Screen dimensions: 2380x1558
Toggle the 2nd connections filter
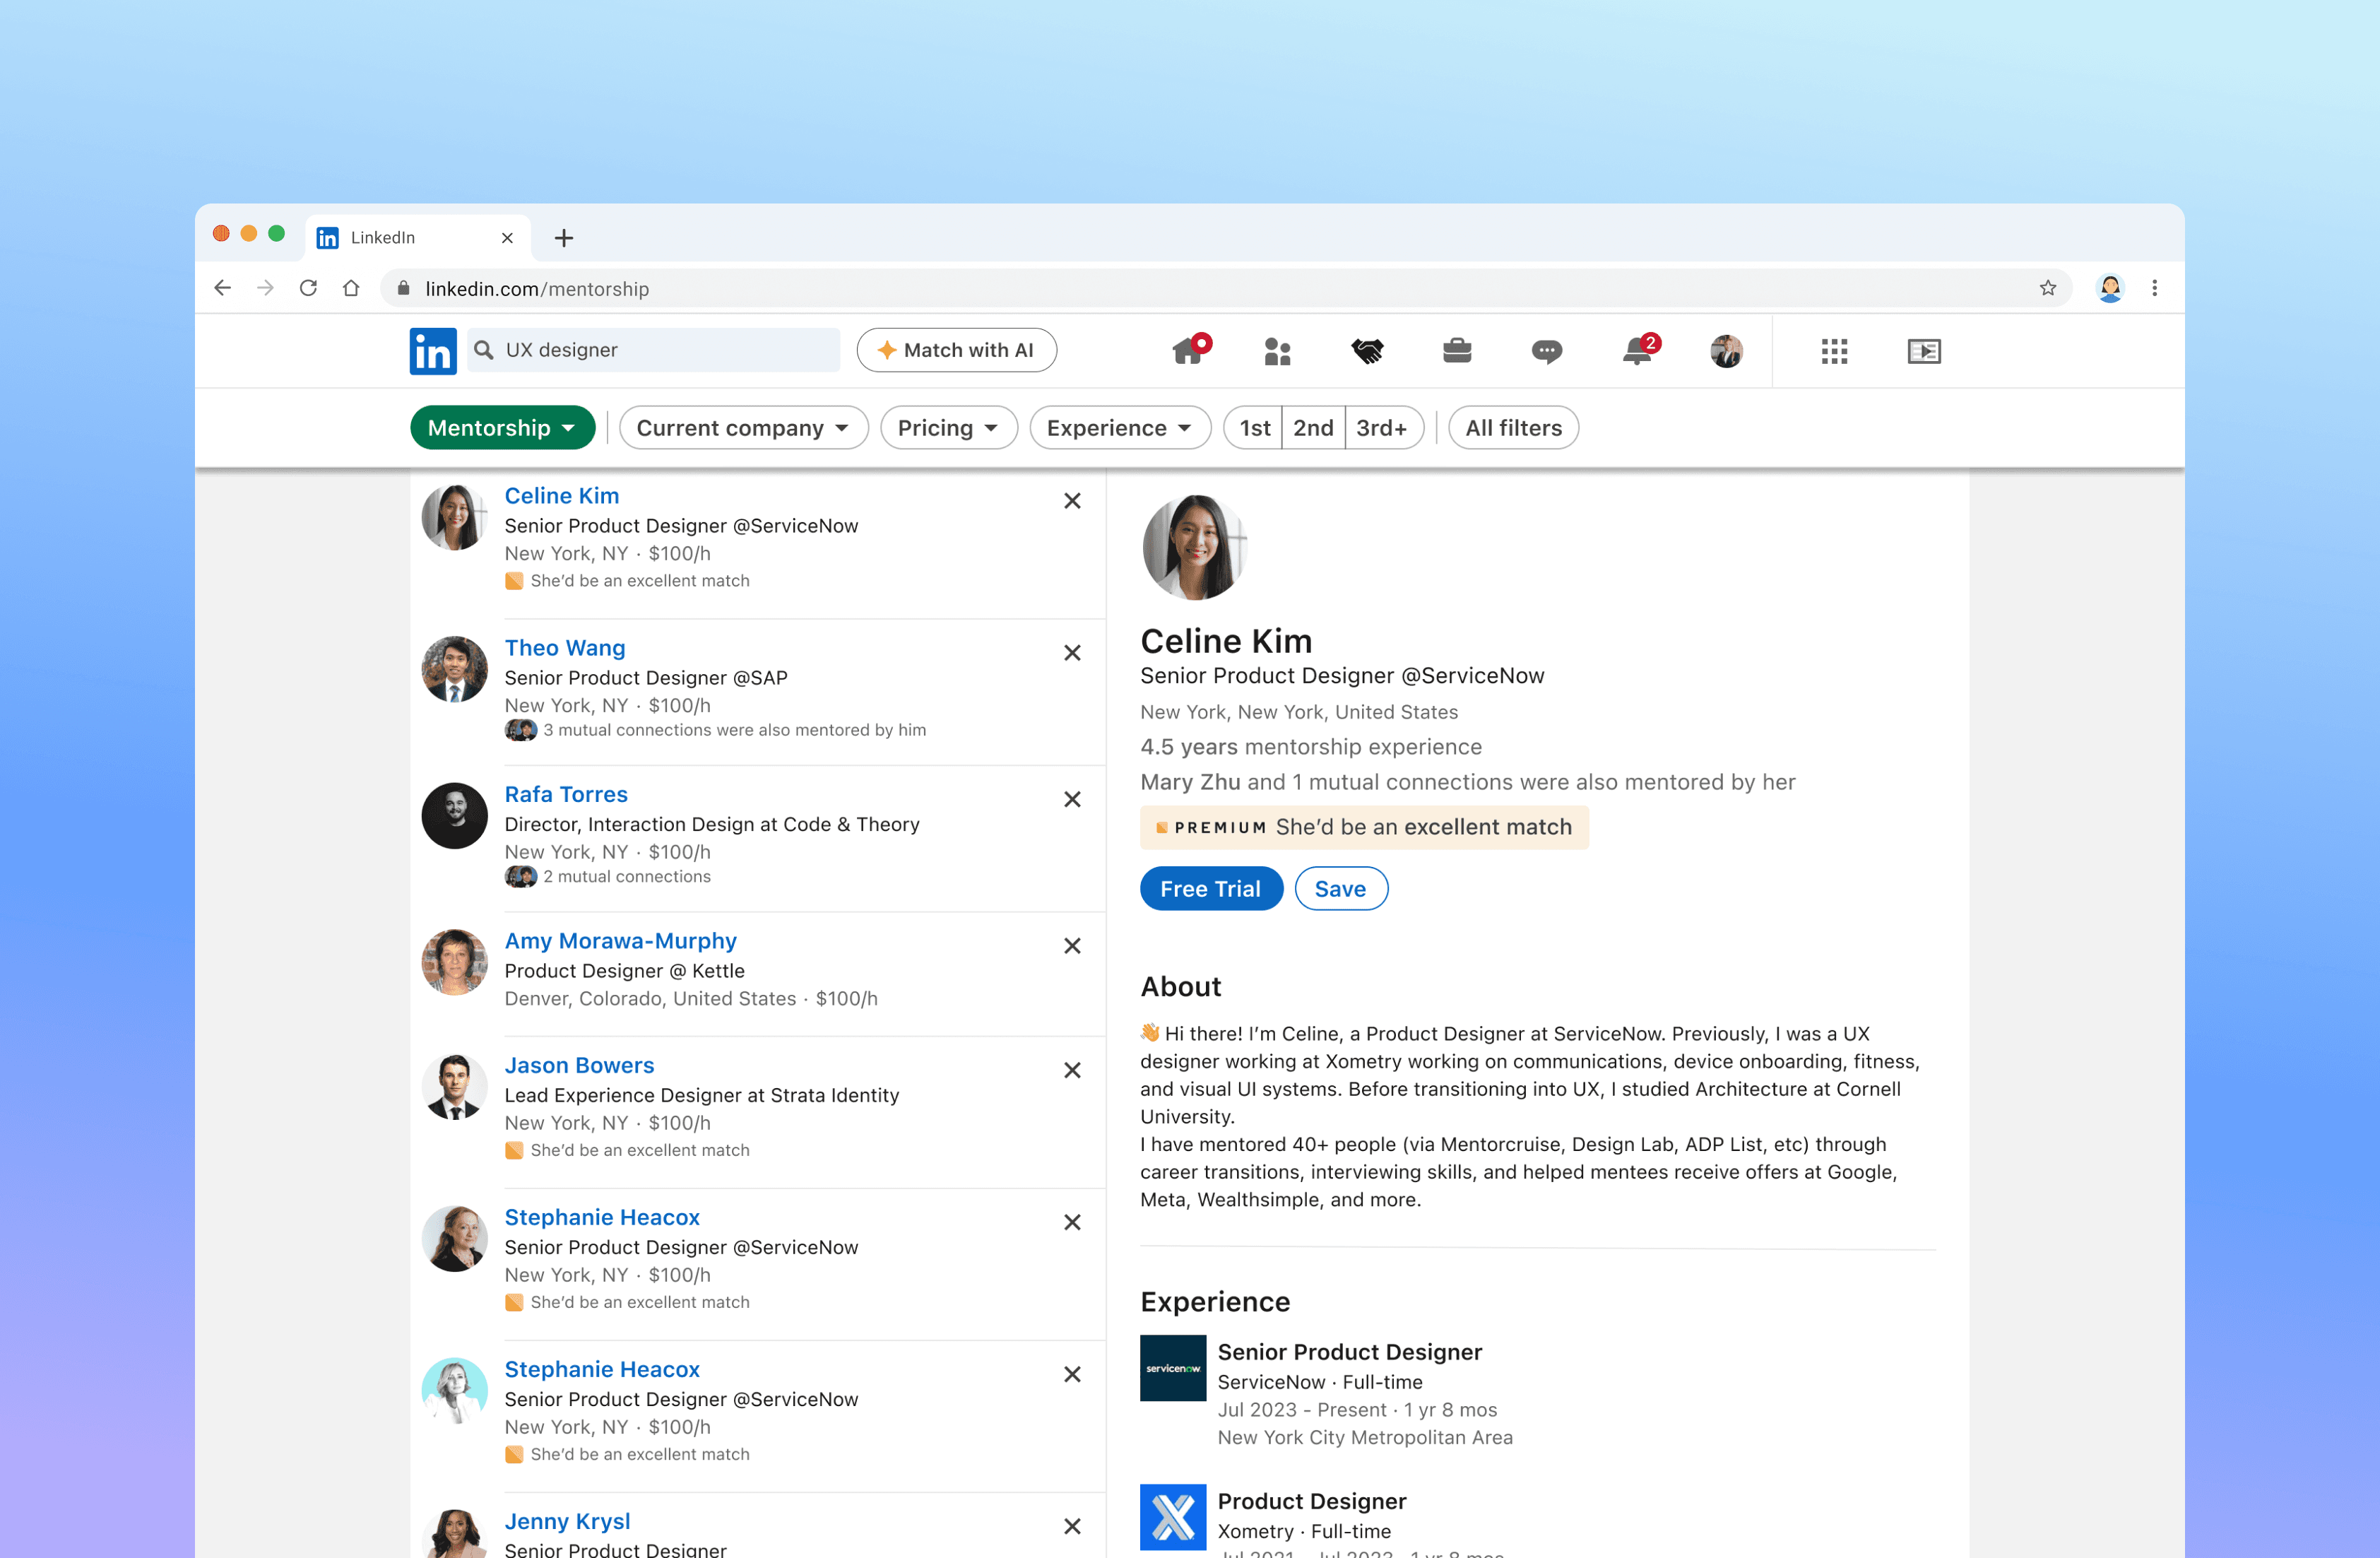pos(1313,428)
